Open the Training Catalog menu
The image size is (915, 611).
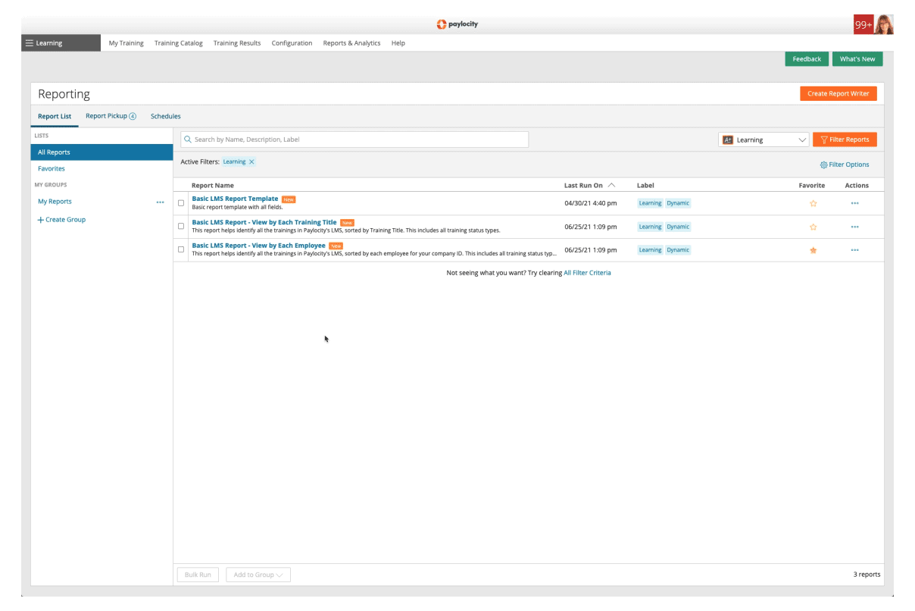178,43
